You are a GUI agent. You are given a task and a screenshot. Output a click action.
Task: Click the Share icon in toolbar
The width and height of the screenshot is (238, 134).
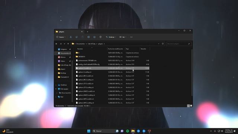click(94, 37)
